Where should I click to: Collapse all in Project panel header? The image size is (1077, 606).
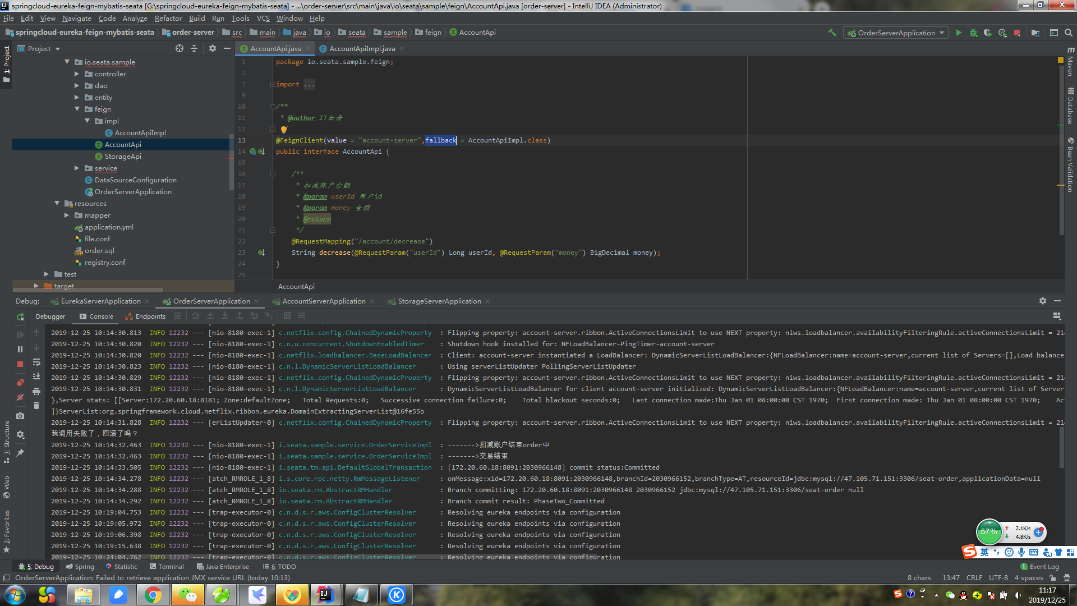(194, 48)
